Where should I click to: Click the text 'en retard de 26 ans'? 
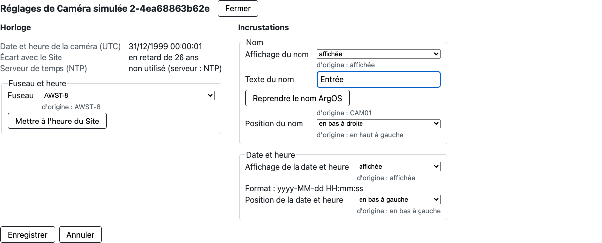click(x=163, y=57)
